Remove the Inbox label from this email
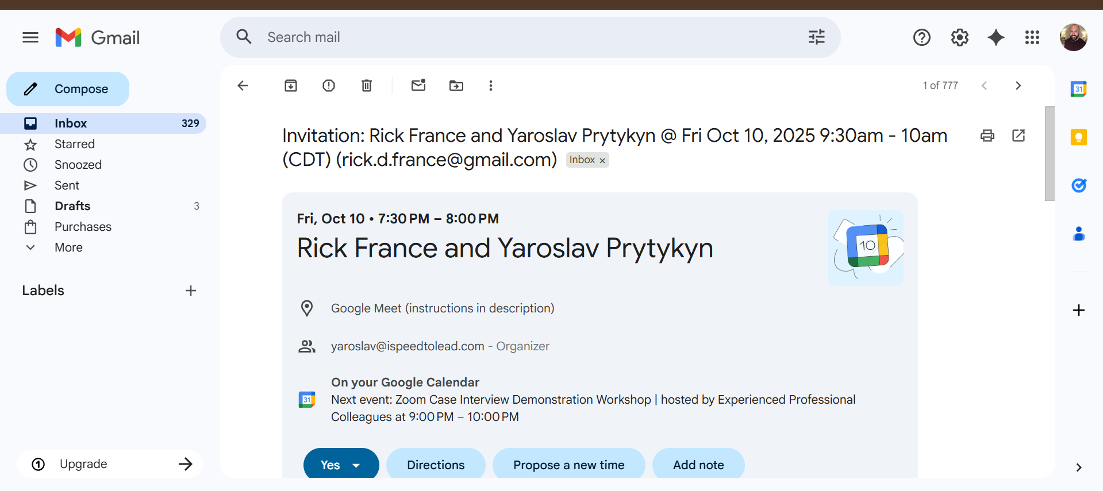Image resolution: width=1103 pixels, height=491 pixels. tap(602, 161)
